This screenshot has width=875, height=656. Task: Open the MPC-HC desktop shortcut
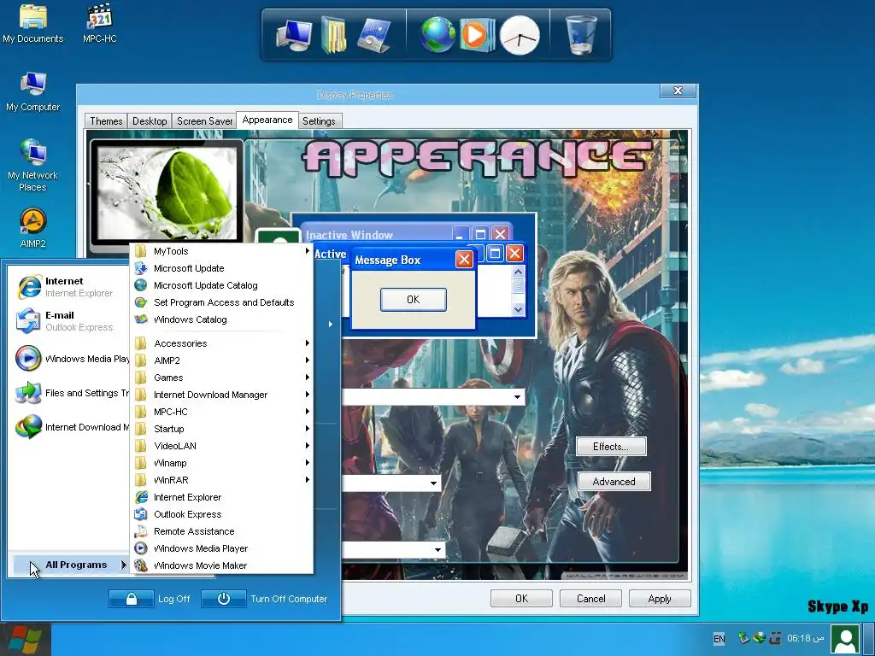pos(100,23)
